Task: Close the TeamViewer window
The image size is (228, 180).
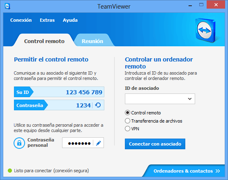Action: point(216,5)
